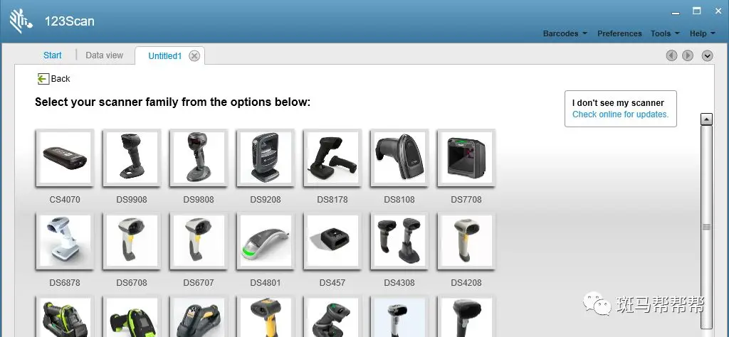Switch to the Data view tab
Screen dimensions: 729x337
point(105,55)
